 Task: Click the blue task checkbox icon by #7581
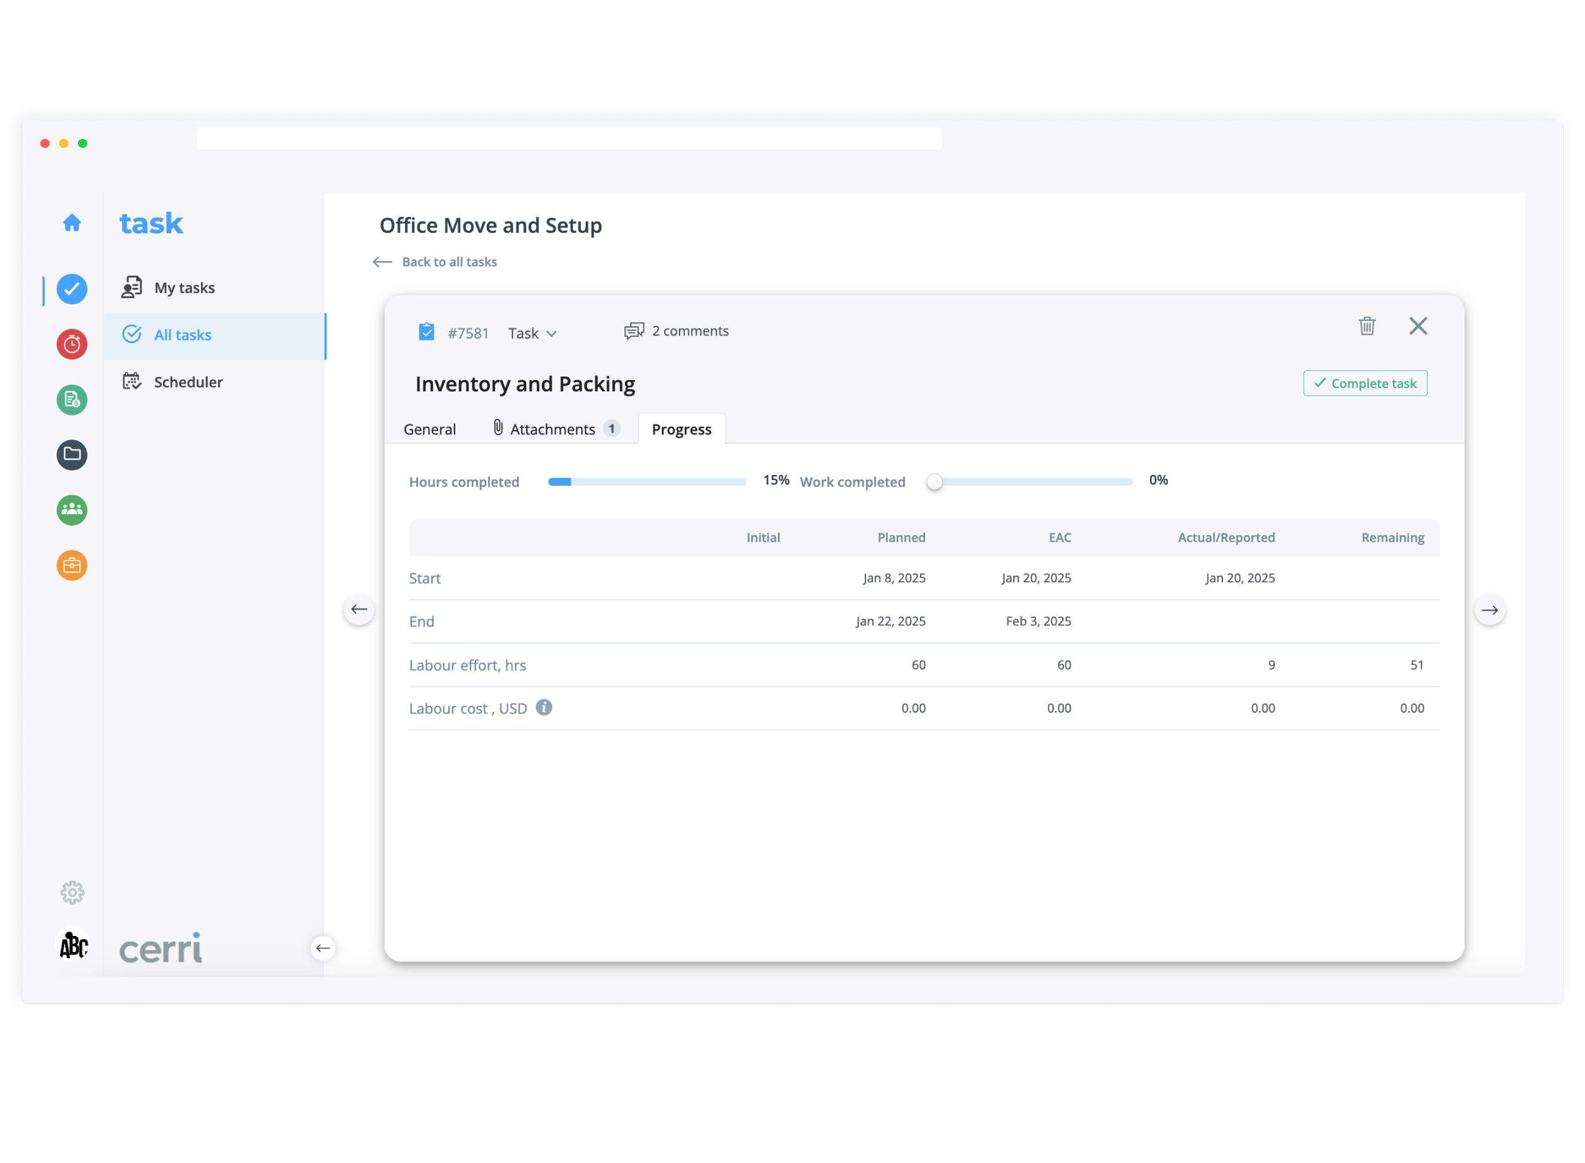pos(427,332)
